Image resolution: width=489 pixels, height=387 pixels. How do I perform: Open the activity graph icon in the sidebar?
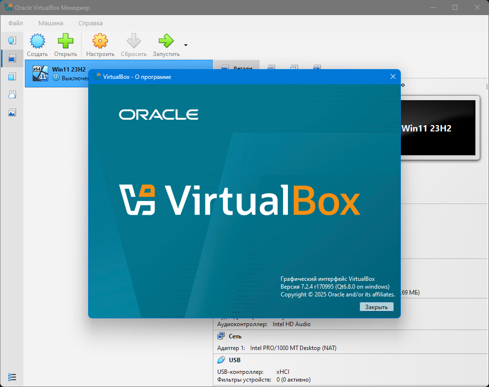(12, 112)
